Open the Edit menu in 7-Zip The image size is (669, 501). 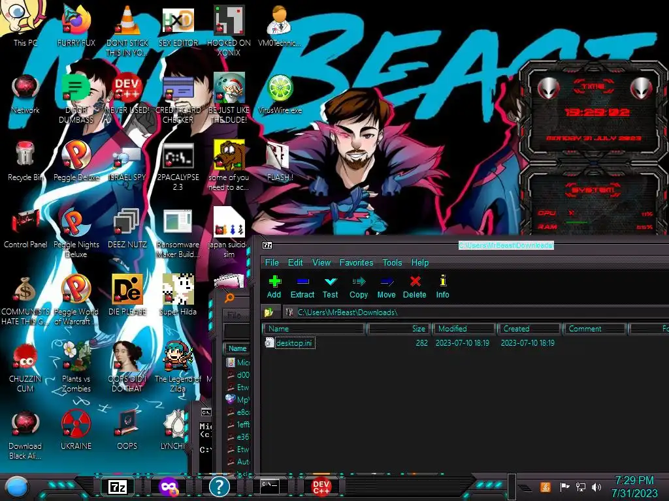tap(295, 262)
